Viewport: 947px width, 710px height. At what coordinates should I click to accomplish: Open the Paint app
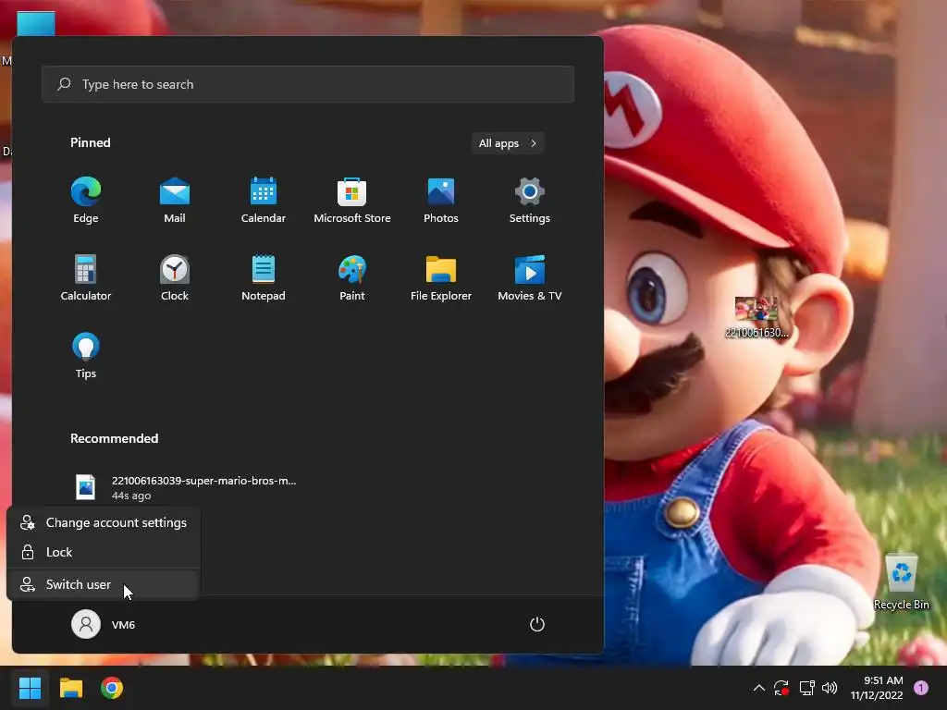pyautogui.click(x=352, y=277)
